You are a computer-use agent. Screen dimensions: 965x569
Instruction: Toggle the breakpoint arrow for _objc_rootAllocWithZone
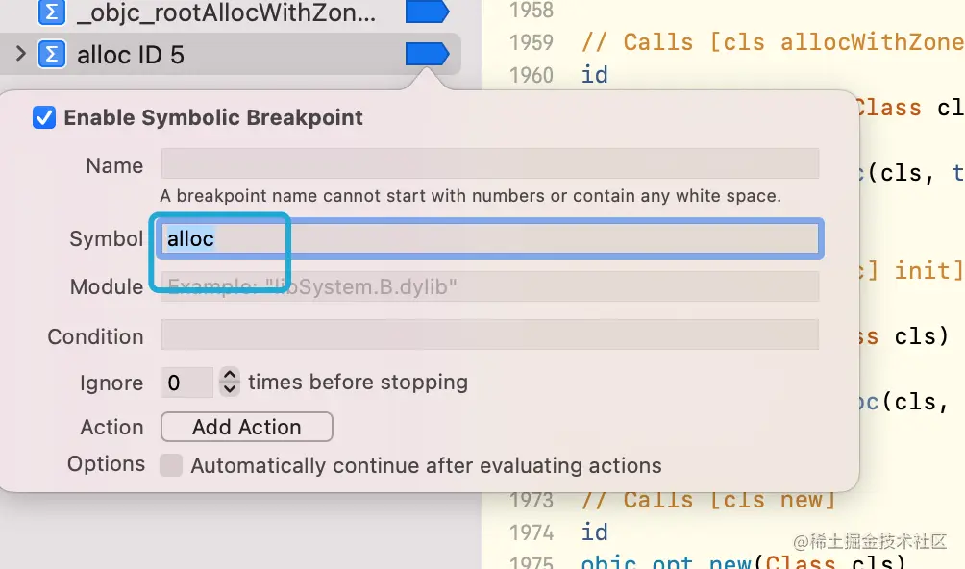[x=427, y=12]
